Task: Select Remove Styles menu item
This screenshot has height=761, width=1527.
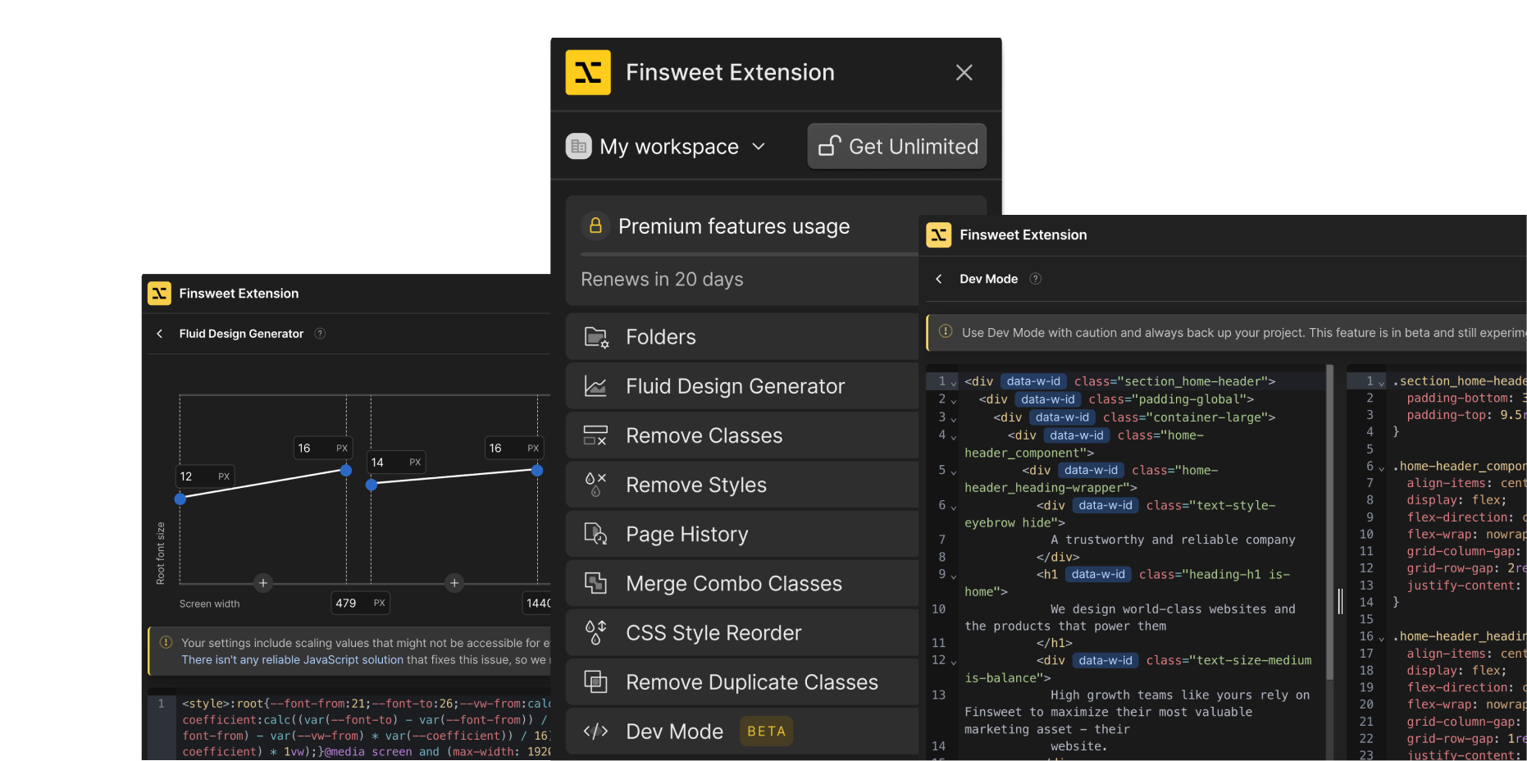Action: pos(742,485)
